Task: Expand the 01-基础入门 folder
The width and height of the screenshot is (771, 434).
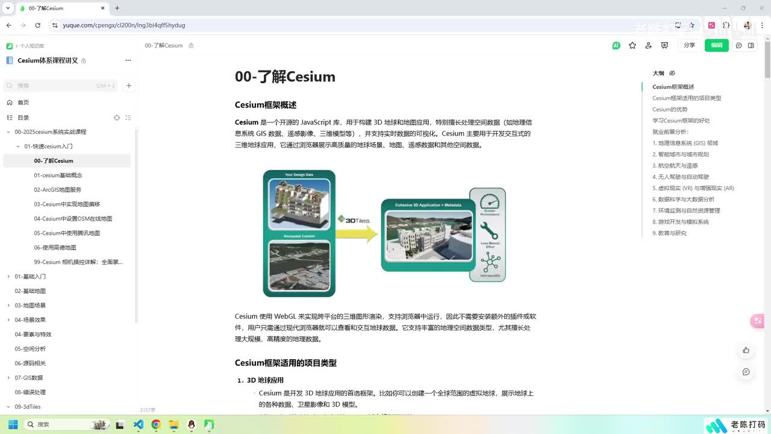Action: [8, 277]
